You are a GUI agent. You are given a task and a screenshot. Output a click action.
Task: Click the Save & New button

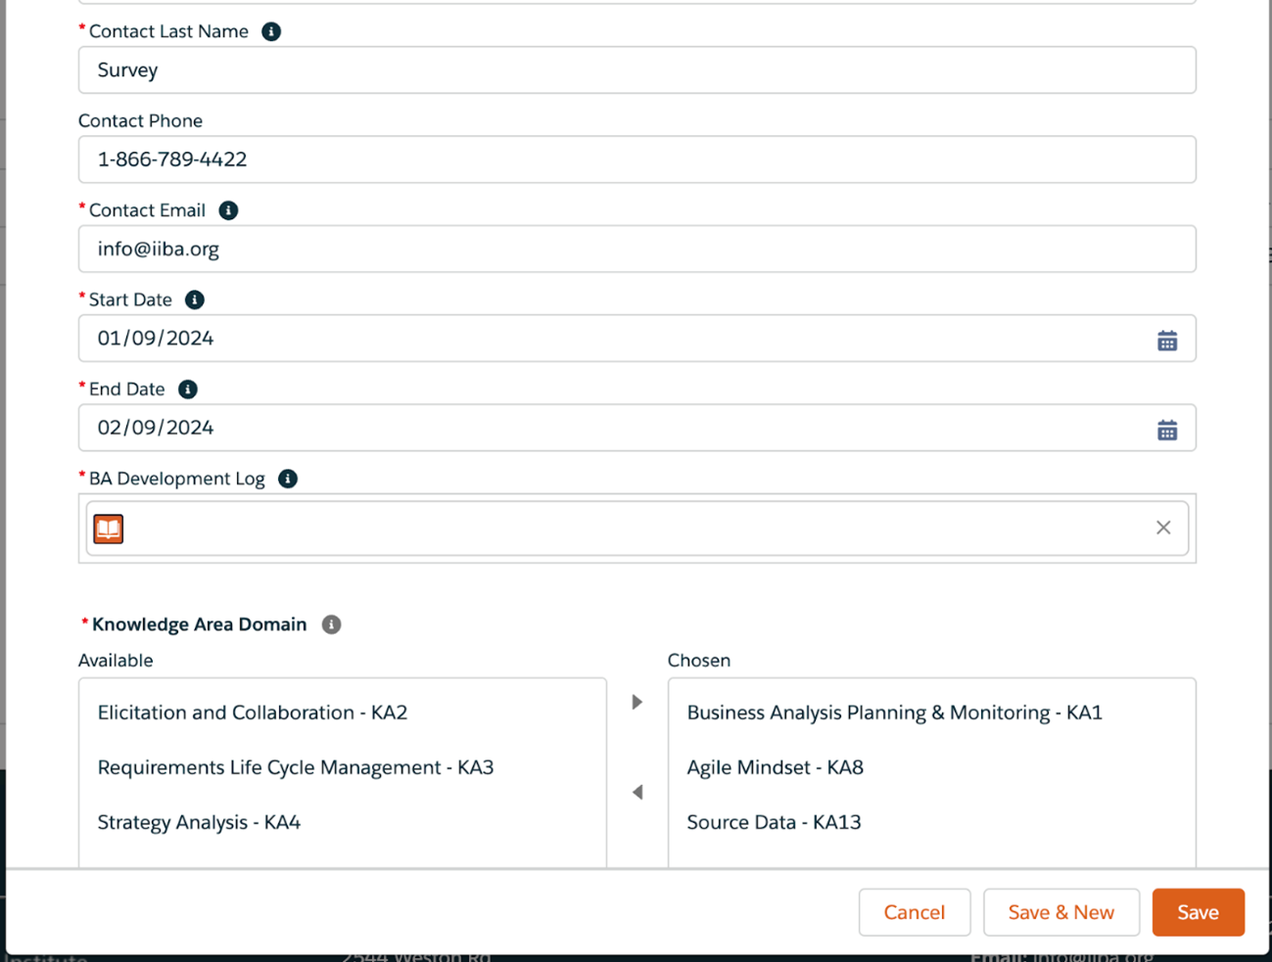click(1061, 912)
